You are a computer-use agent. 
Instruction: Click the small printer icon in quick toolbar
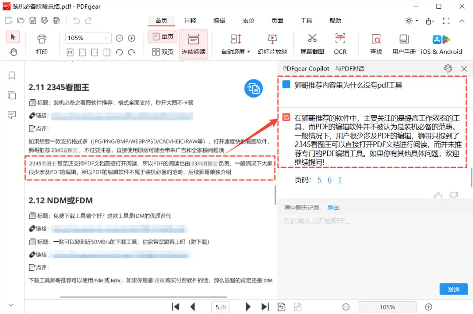(x=56, y=21)
